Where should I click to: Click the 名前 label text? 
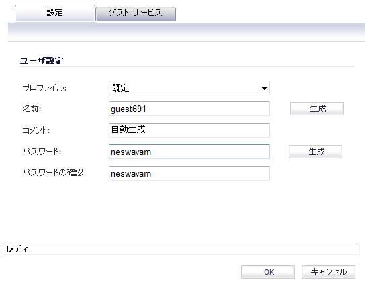click(32, 109)
